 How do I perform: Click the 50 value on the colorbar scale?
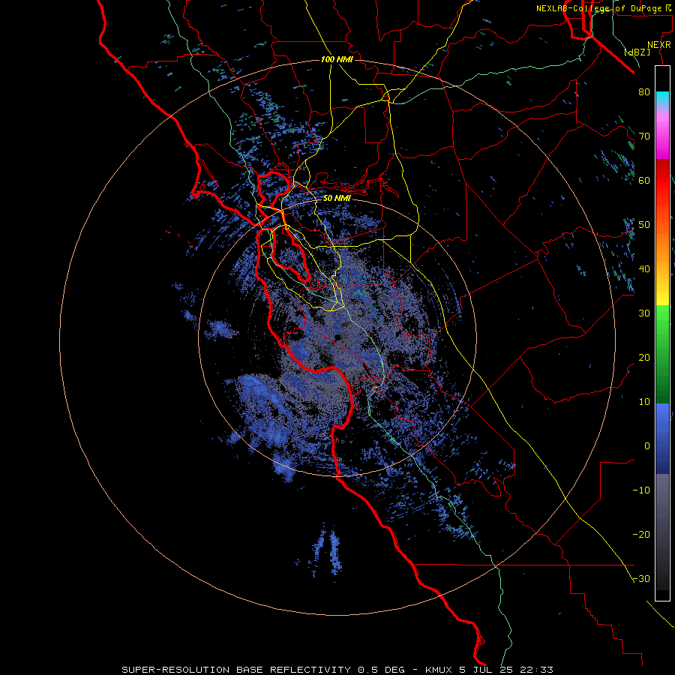[644, 225]
